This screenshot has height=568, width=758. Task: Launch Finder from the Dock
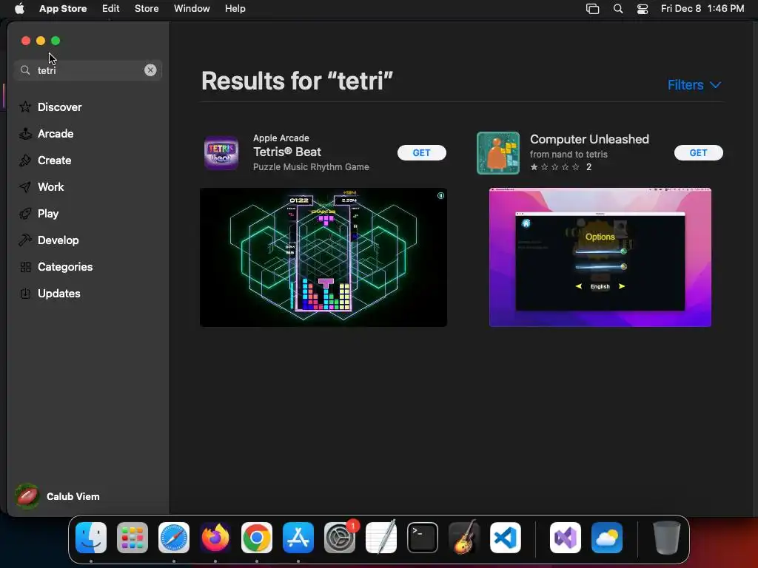(x=91, y=538)
